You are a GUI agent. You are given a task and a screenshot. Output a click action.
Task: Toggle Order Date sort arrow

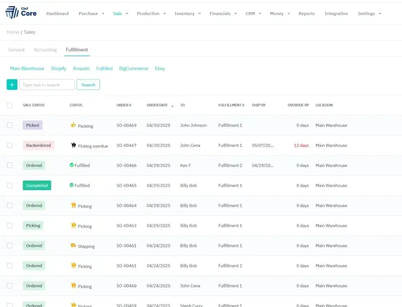pyautogui.click(x=172, y=106)
